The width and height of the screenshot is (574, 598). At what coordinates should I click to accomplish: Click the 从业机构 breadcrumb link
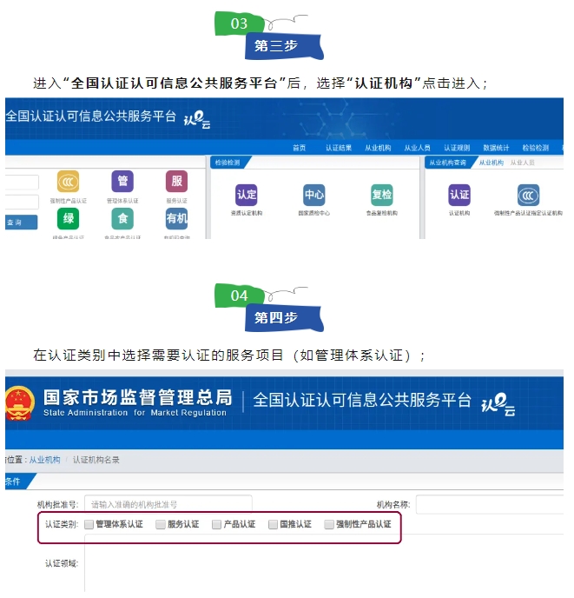pyautogui.click(x=45, y=460)
